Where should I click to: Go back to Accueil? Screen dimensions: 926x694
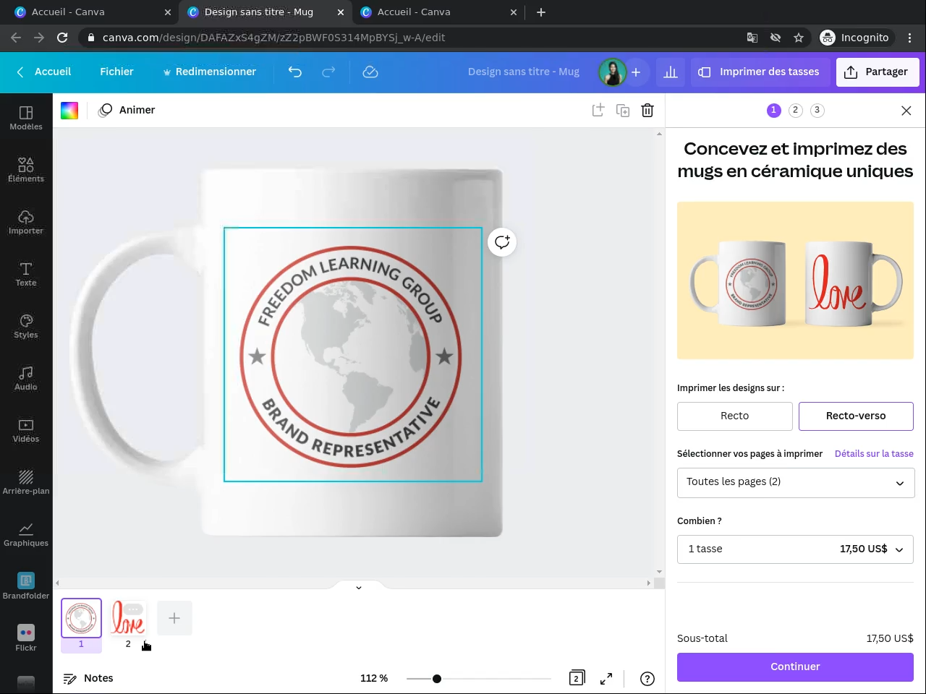(x=44, y=72)
